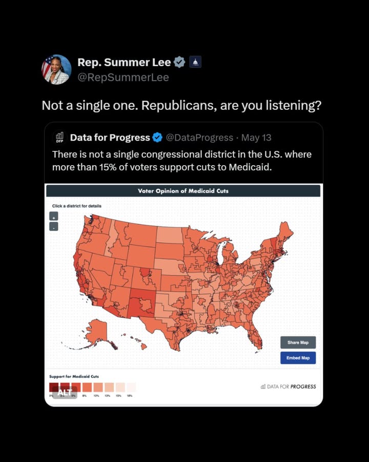Click the blue verified badge beside Rep. Summer Lee
Viewport: 369px width, 462px height.
[x=179, y=62]
